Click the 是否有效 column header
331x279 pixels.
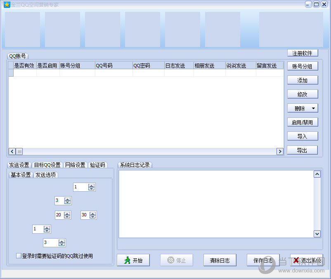[25, 66]
